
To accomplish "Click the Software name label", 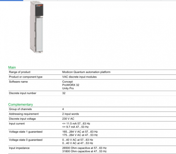I will tap(18, 82).
